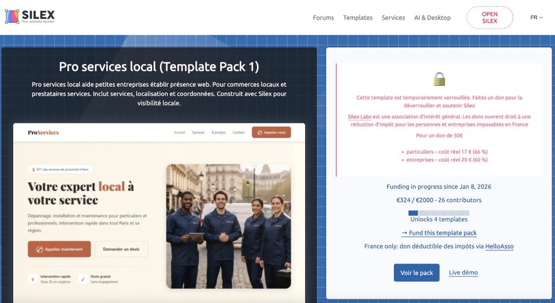The width and height of the screenshot is (555, 303).
Task: Click the funding progress bar
Action: pos(439,213)
